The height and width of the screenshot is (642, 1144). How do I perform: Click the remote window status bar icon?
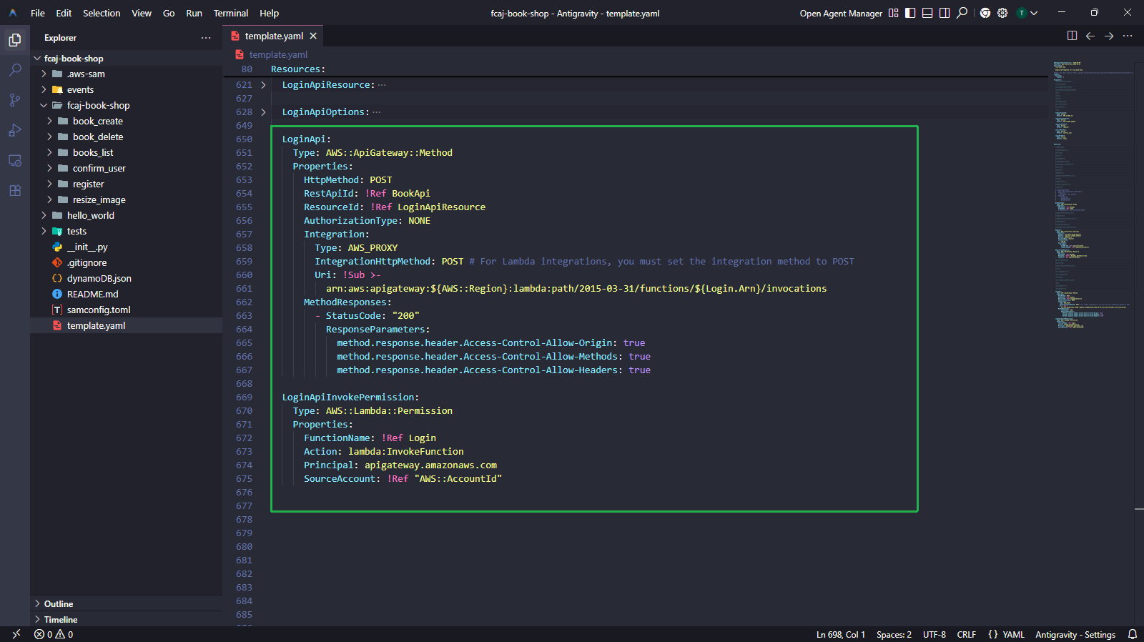[x=16, y=634]
